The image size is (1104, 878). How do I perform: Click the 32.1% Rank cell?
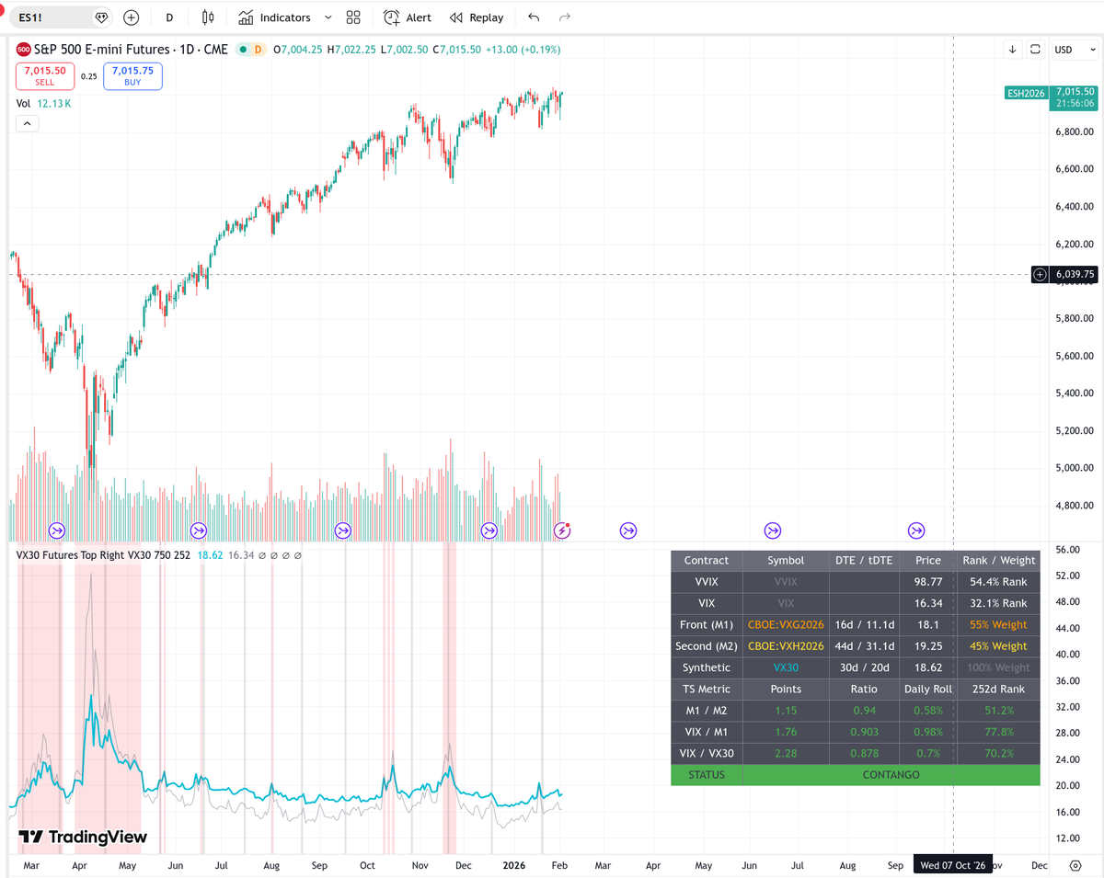pyautogui.click(x=998, y=603)
